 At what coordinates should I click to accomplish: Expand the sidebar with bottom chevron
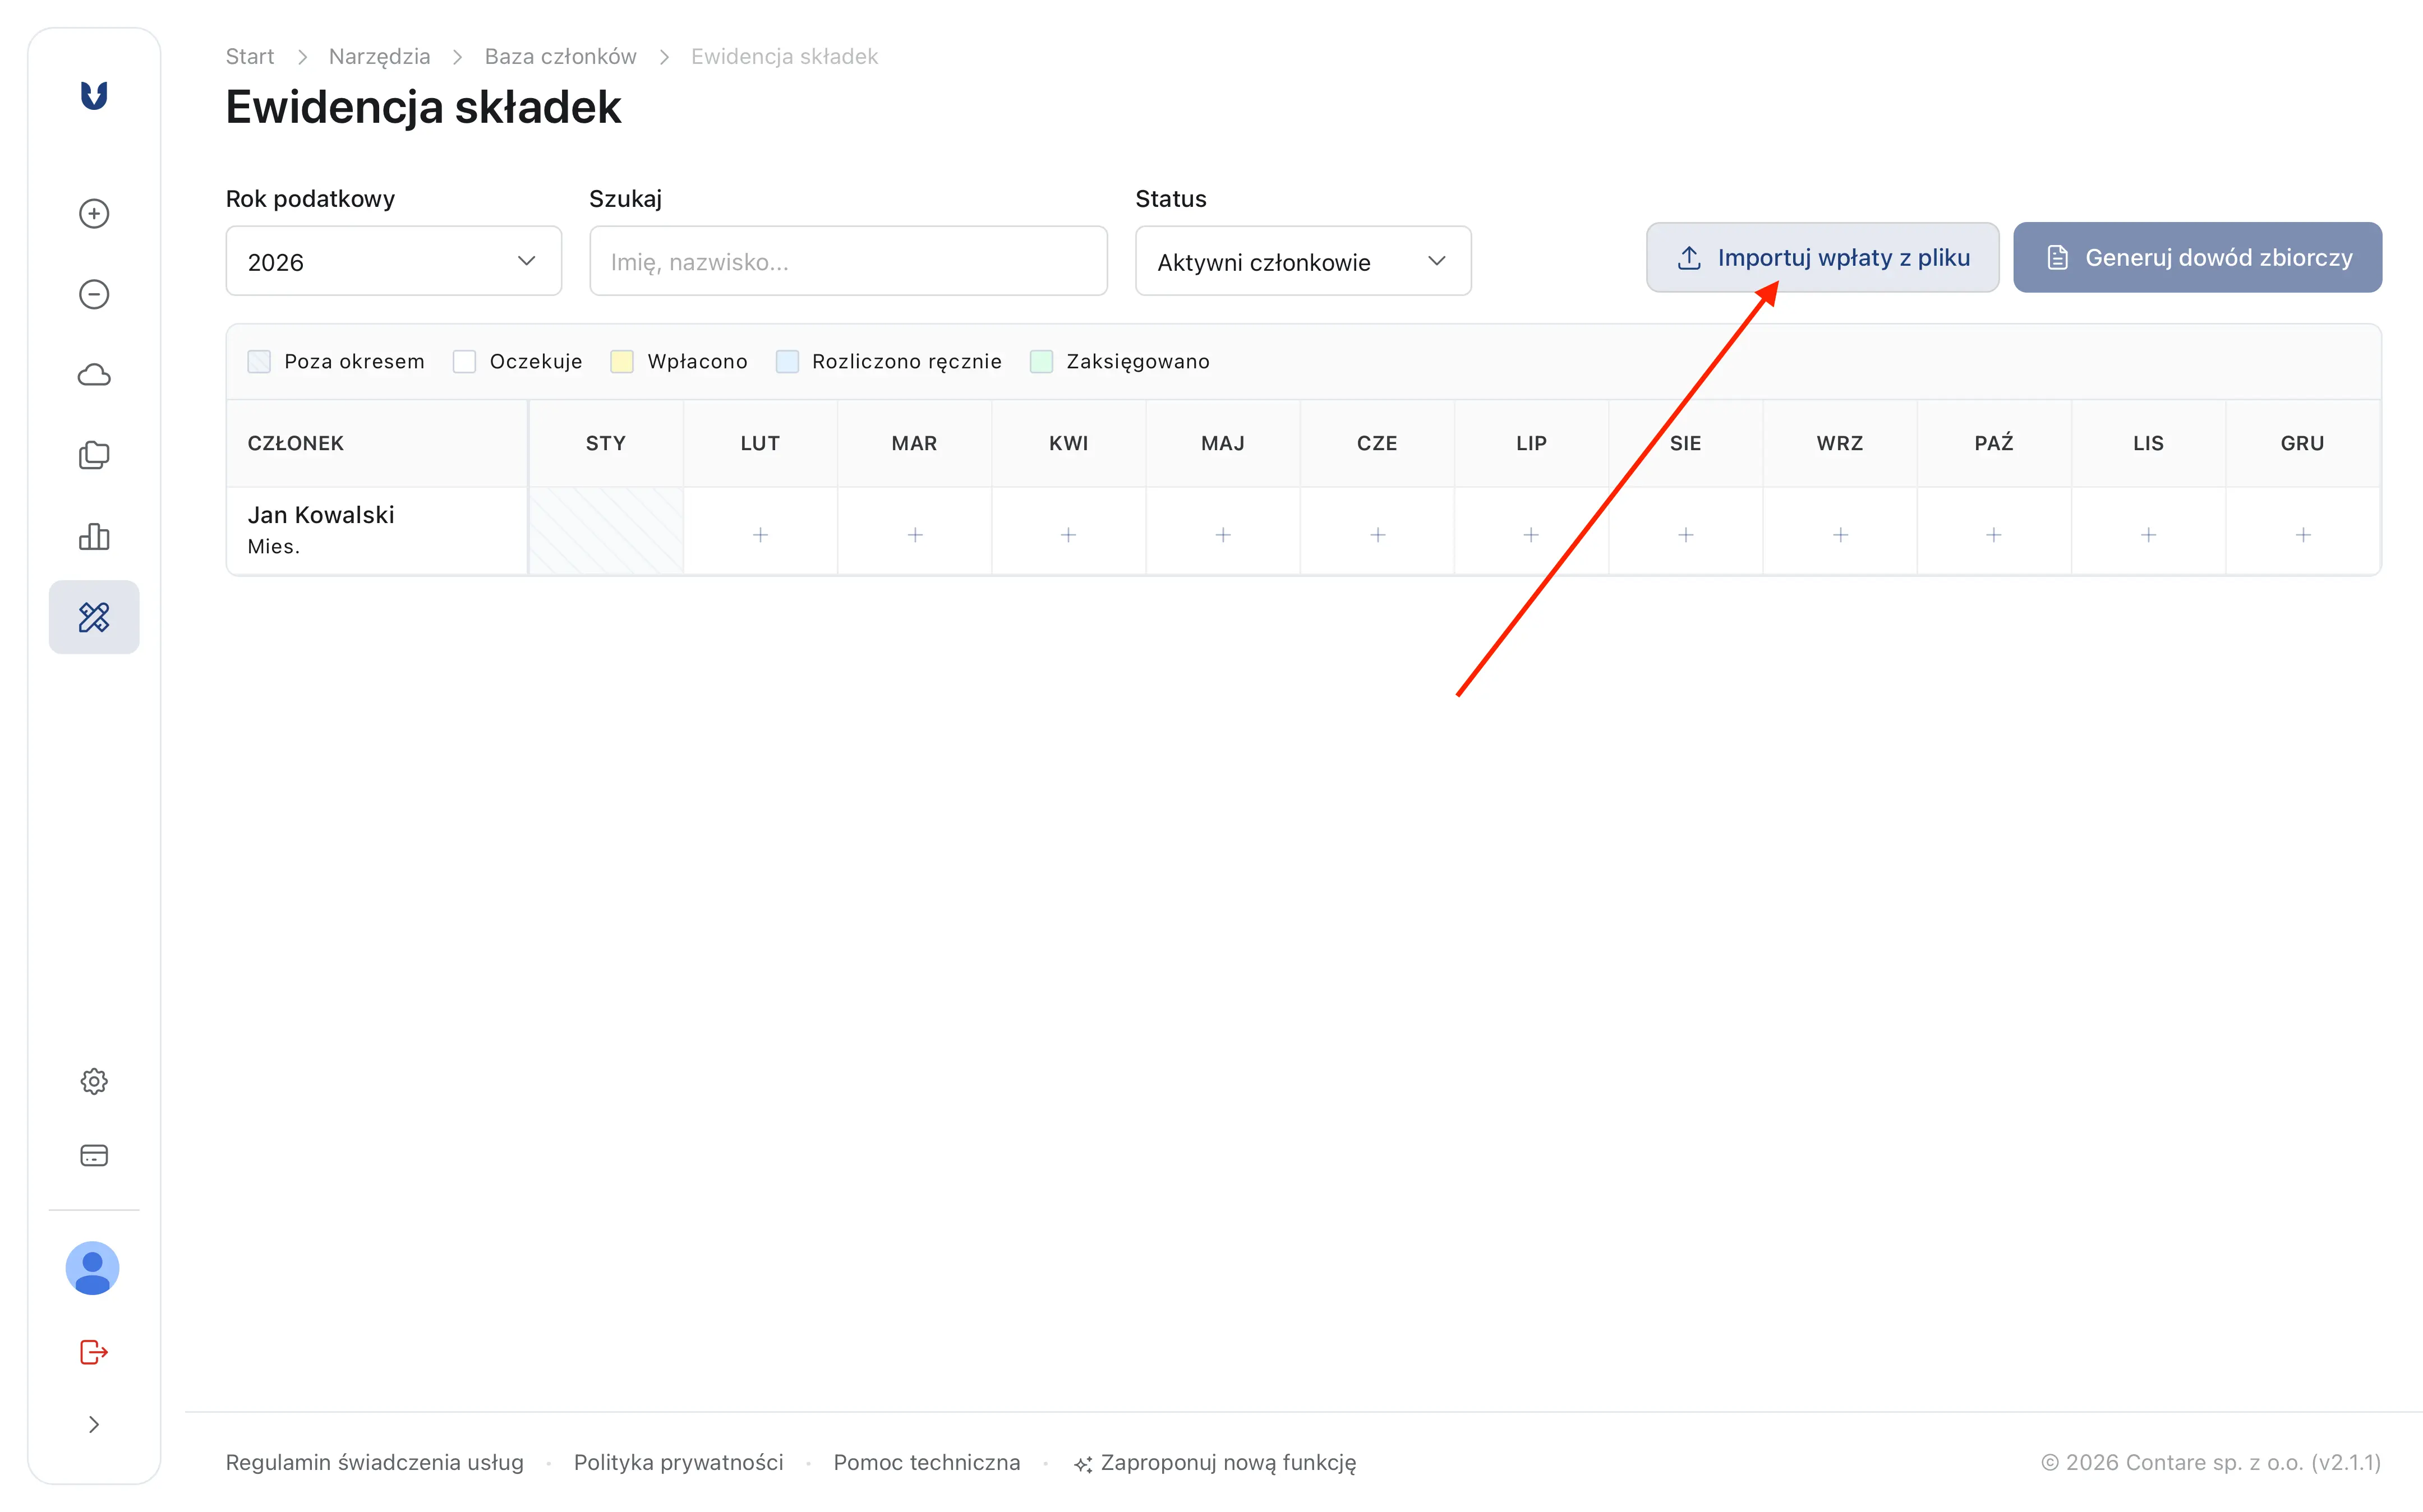pos(94,1424)
